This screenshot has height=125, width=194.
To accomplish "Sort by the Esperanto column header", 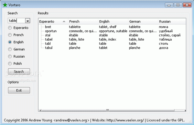I will (53, 22).
